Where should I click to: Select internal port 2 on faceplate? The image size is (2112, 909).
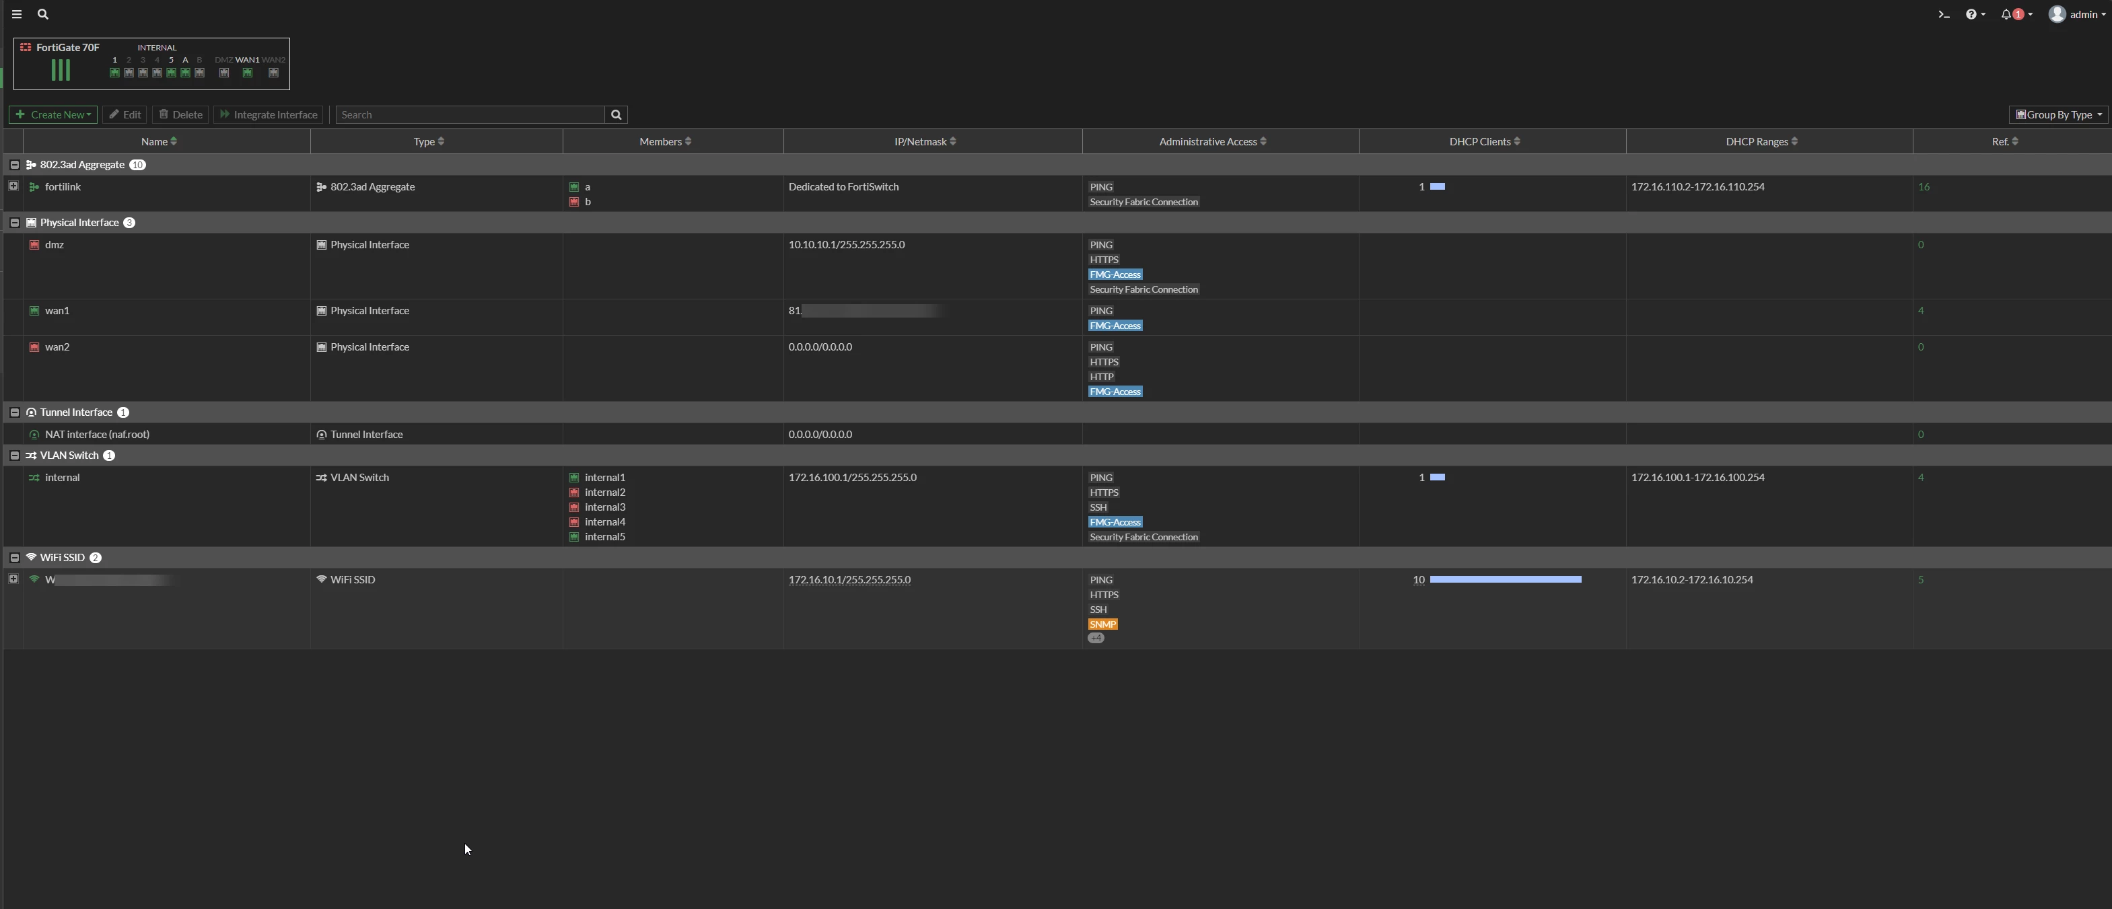pyautogui.click(x=129, y=73)
